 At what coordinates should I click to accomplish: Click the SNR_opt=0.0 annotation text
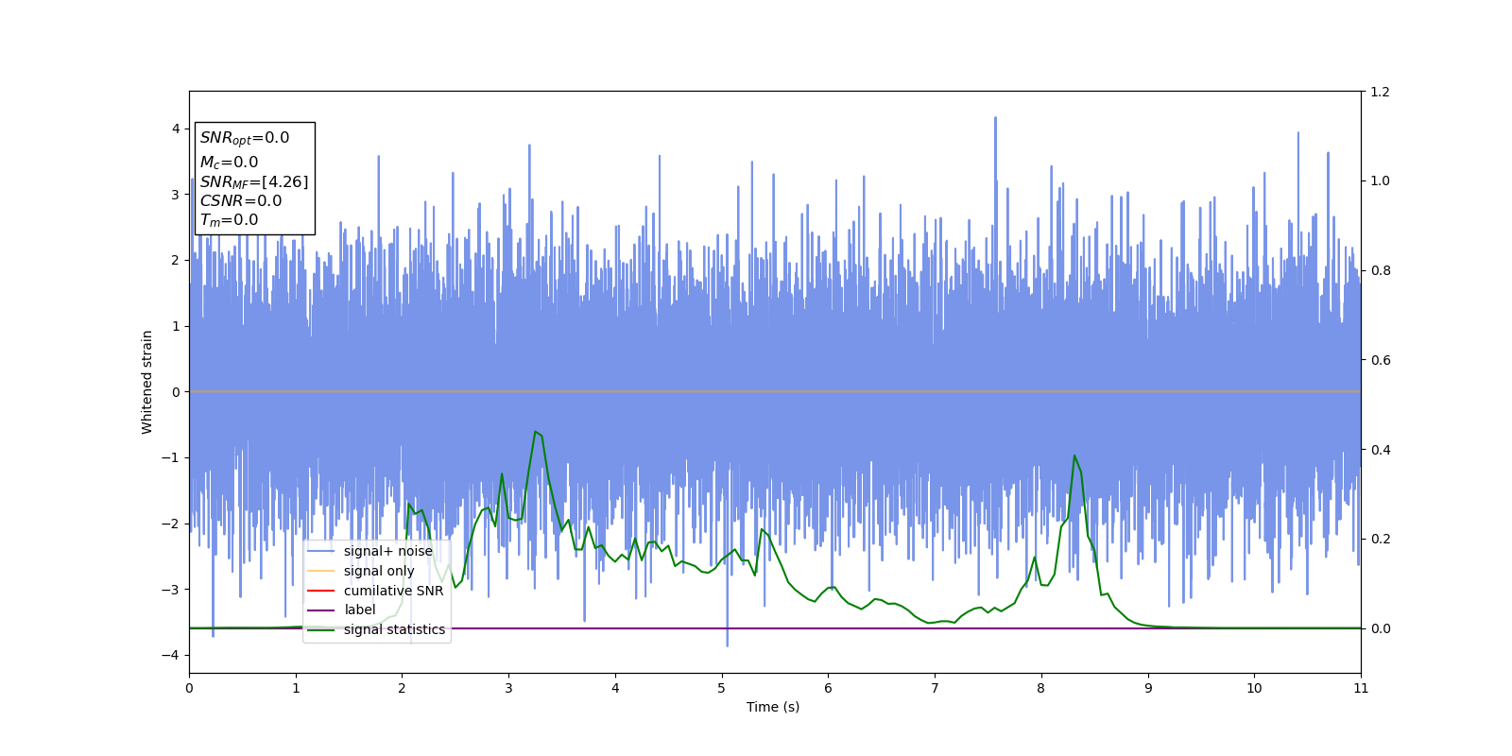point(245,138)
